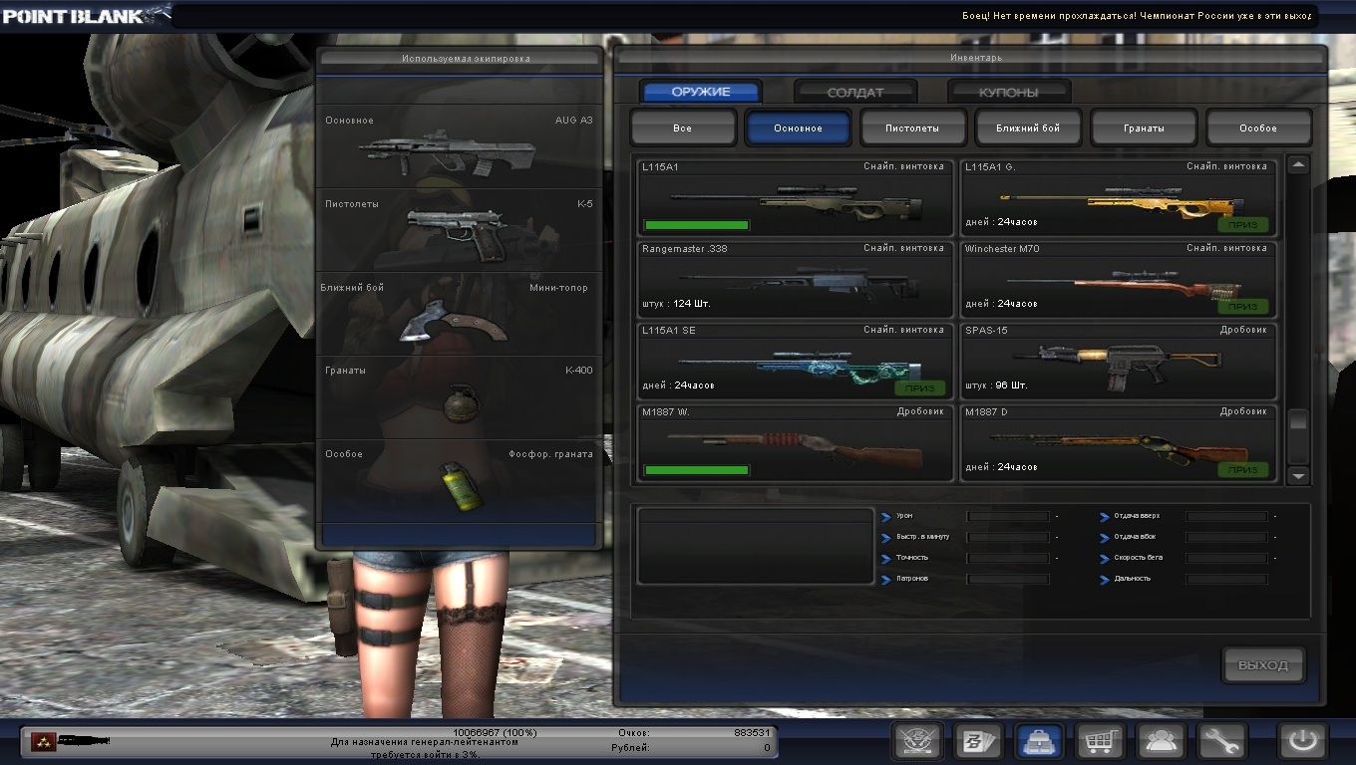Open the PB cards menu icon
This screenshot has height=765, width=1356.
point(977,741)
